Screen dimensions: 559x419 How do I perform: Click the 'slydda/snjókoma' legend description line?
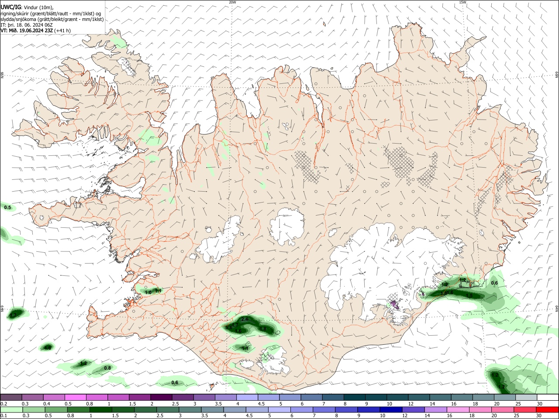coord(52,19)
